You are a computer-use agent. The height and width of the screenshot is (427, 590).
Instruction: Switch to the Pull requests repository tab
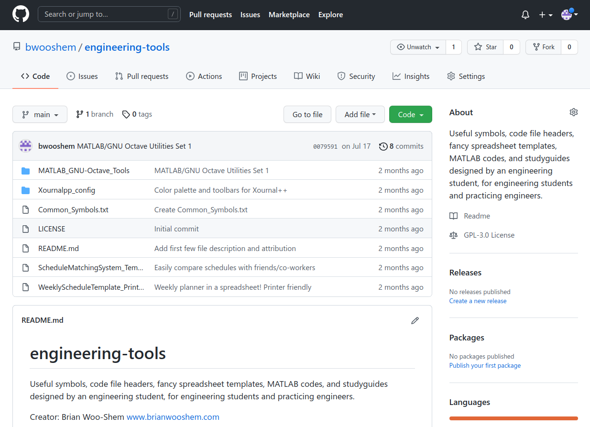[142, 76]
